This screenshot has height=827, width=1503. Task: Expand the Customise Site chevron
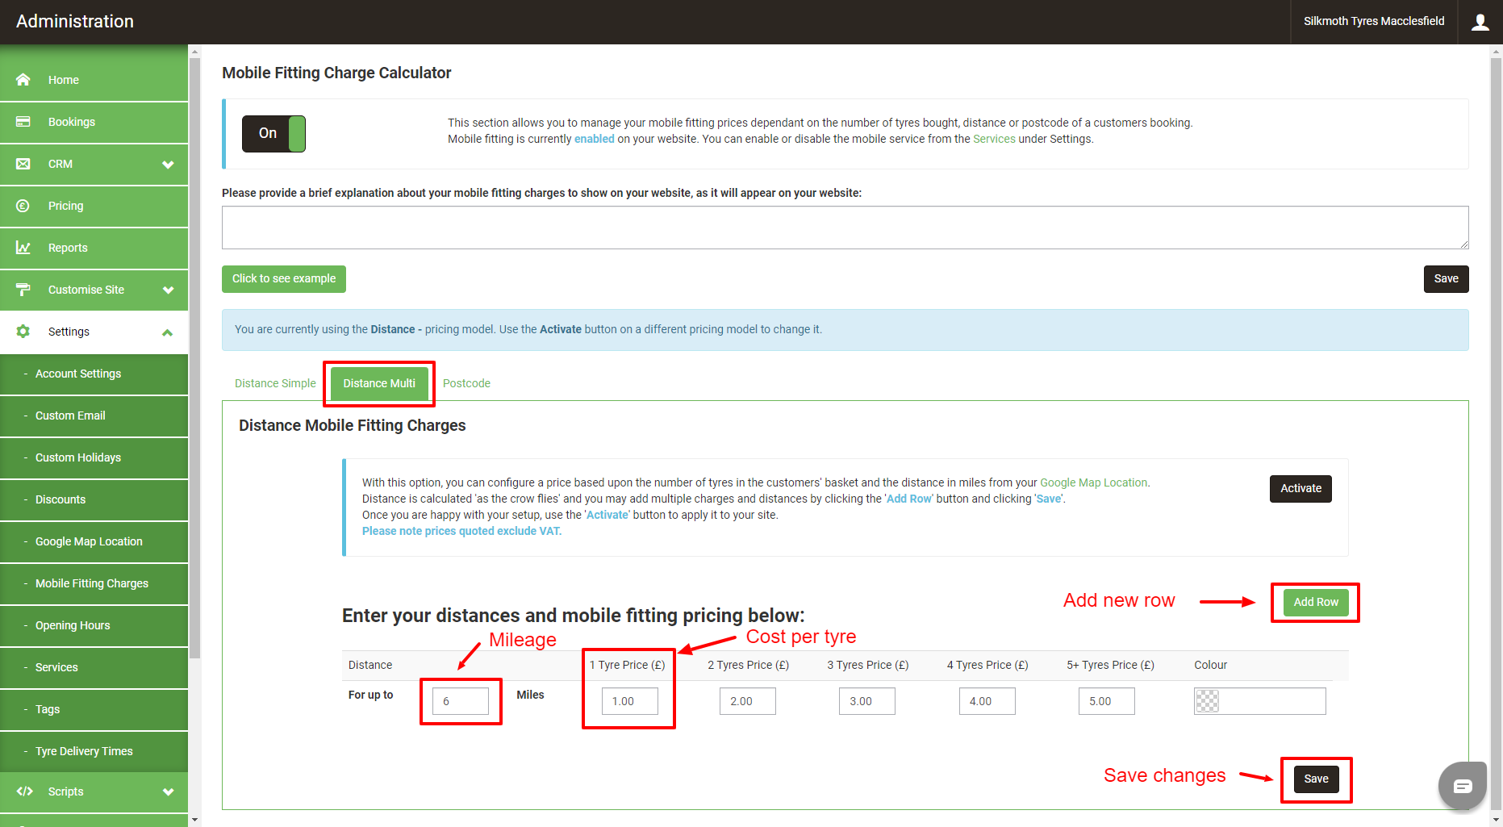point(168,290)
